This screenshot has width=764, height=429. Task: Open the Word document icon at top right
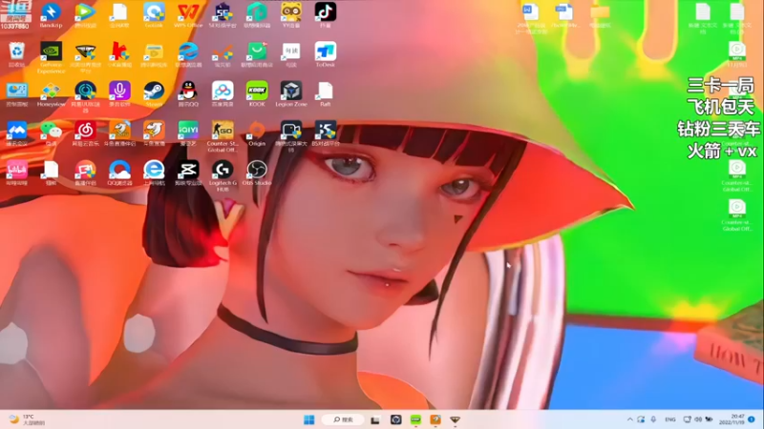tap(531, 18)
